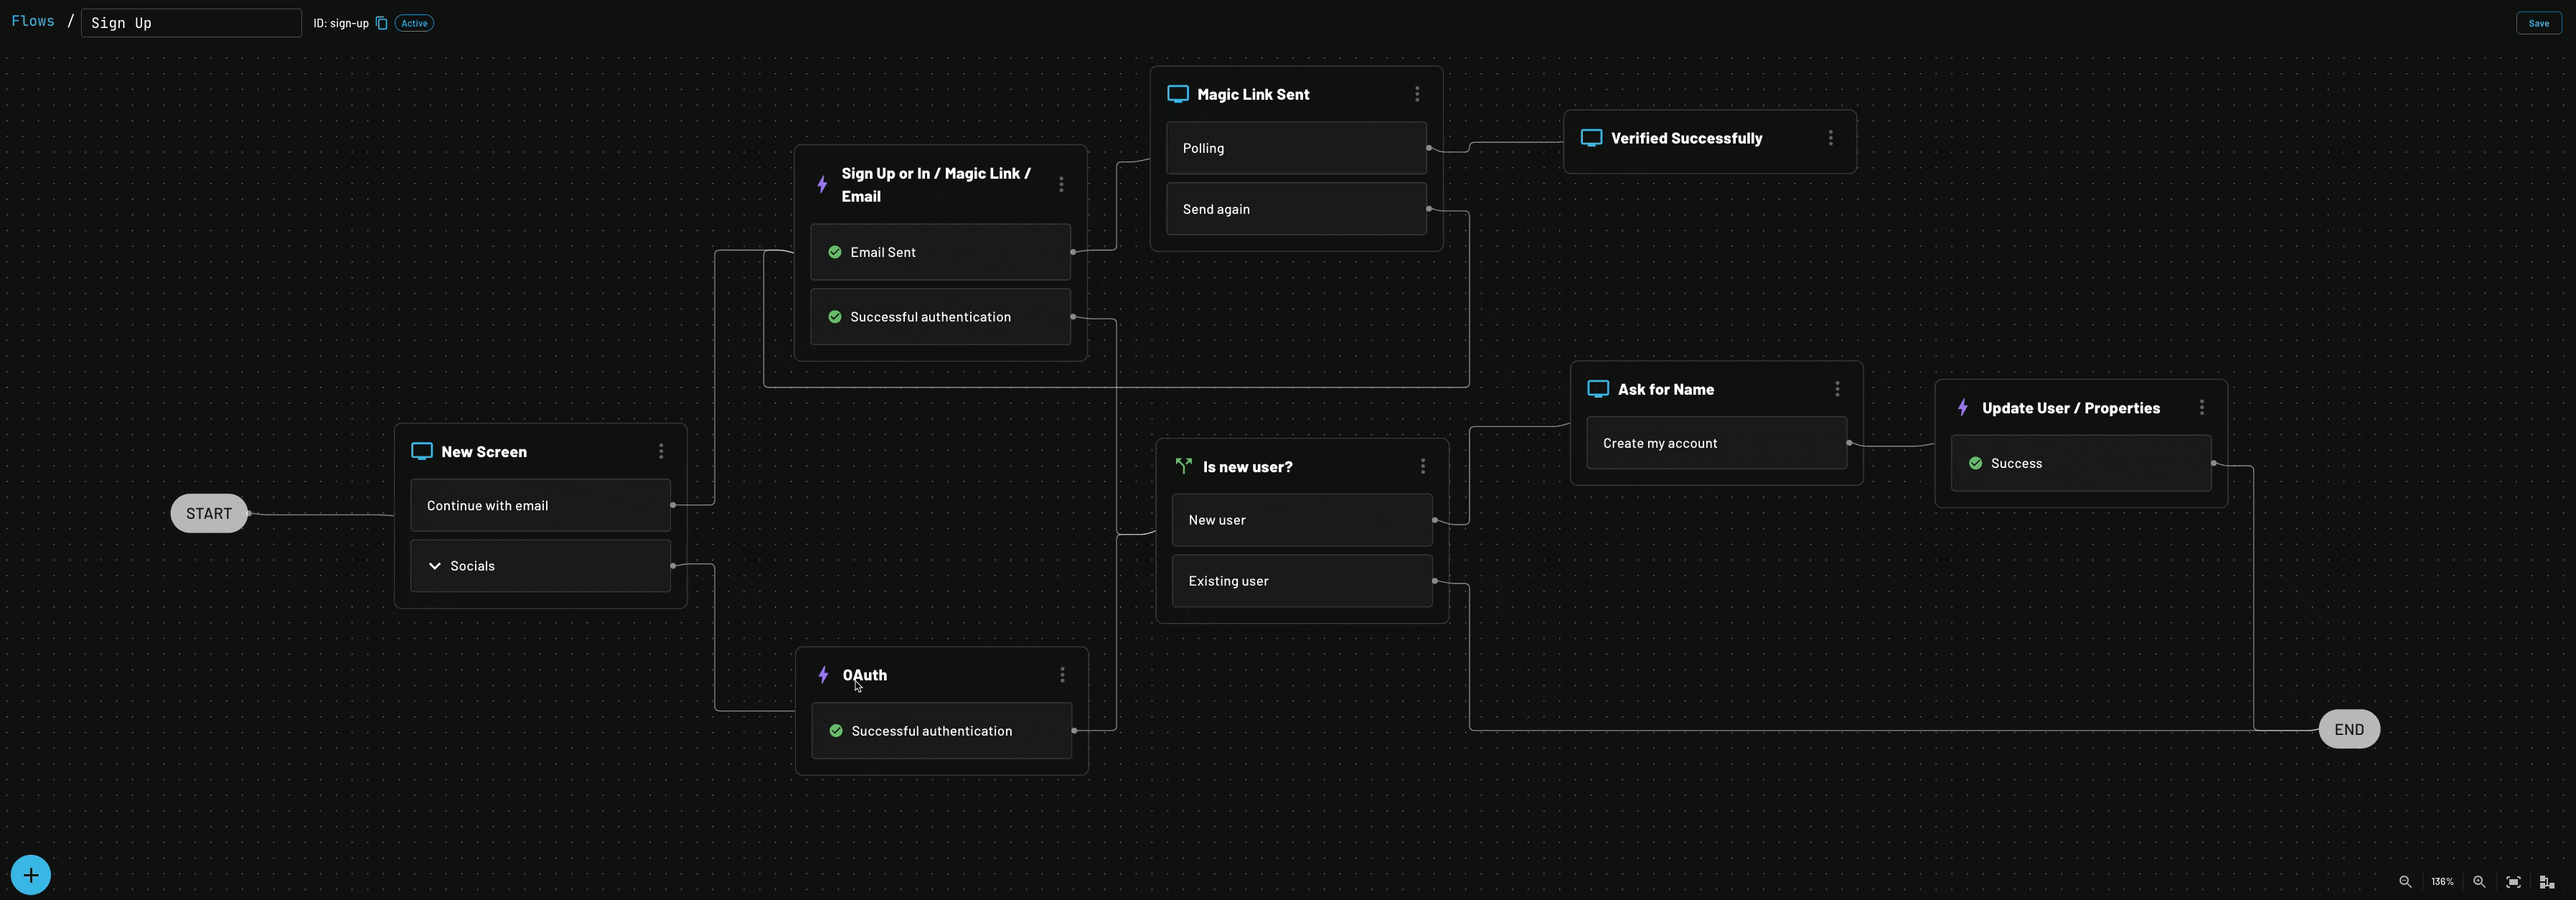Image resolution: width=2576 pixels, height=900 pixels.
Task: Toggle the Active status badge
Action: pyautogui.click(x=414, y=23)
